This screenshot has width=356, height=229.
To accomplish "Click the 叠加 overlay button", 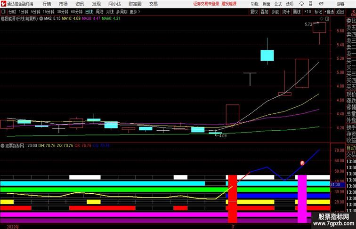I will coord(264,12).
